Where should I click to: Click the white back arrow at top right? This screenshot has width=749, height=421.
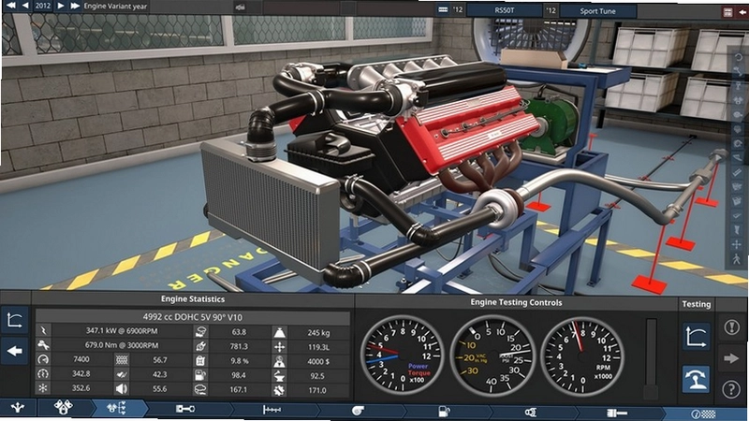[x=742, y=12]
